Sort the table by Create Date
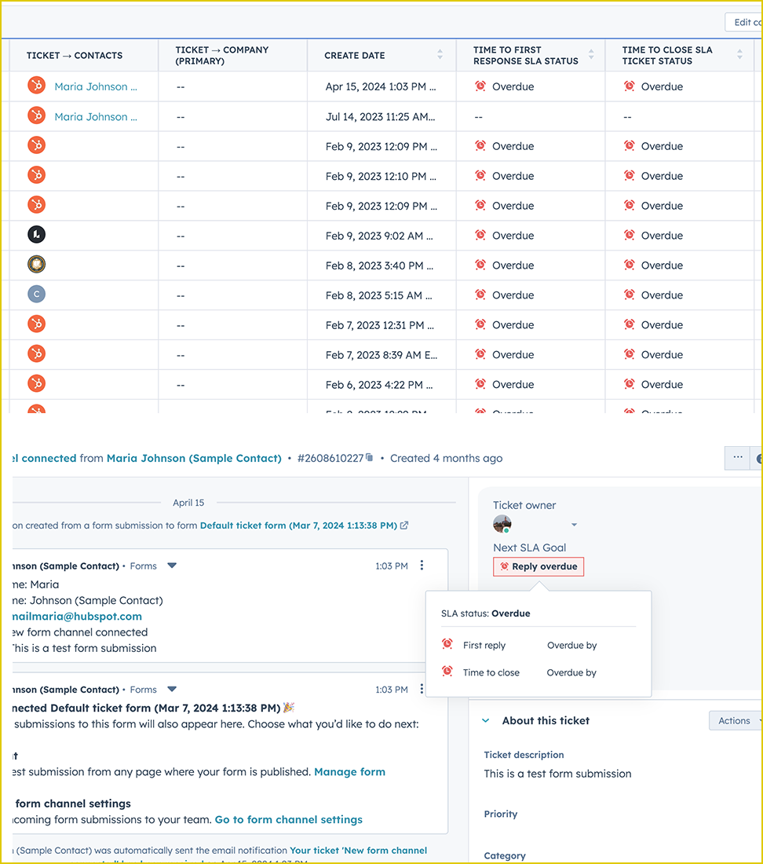 (x=440, y=55)
